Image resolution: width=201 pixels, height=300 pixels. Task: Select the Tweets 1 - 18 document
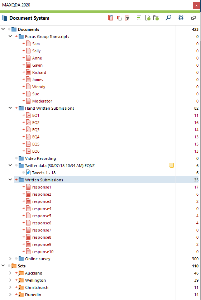point(44,173)
